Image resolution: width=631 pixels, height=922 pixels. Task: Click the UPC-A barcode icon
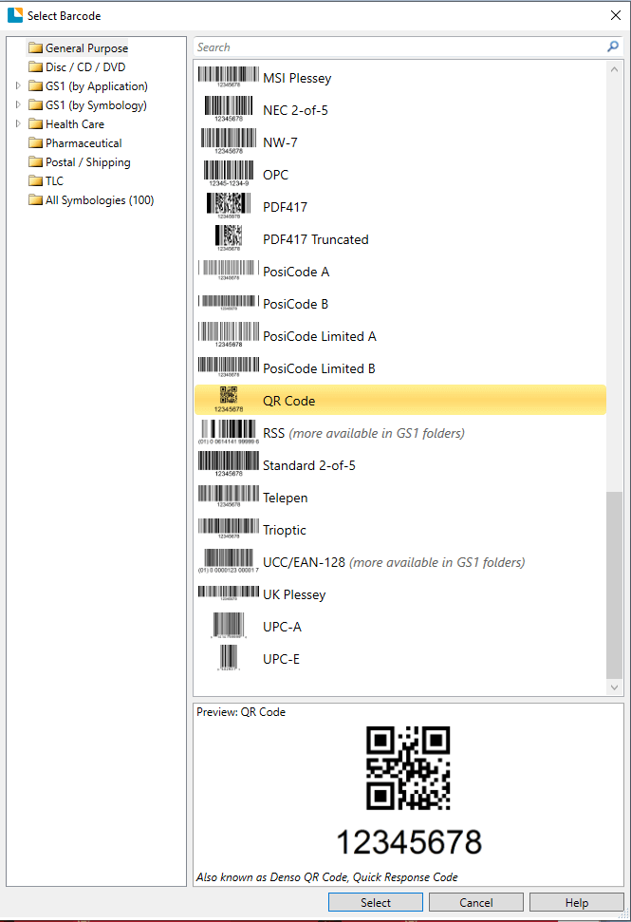click(x=228, y=627)
